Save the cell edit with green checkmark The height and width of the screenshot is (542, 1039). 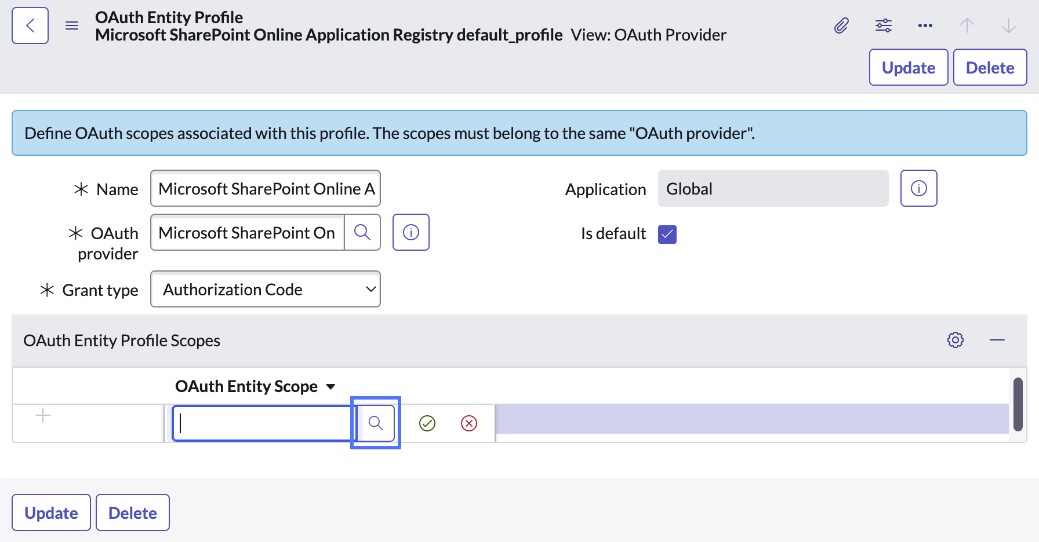point(427,423)
